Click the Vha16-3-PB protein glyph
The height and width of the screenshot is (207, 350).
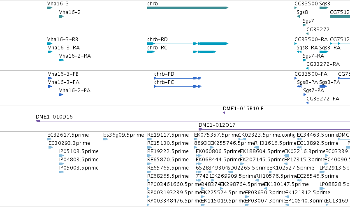pyautogui.click(x=50, y=78)
